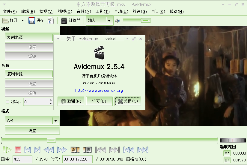Image resolution: width=247 pixels, height=165 pixels.
Task: Forward to next keyframe
Action: pyautogui.click(x=62, y=150)
